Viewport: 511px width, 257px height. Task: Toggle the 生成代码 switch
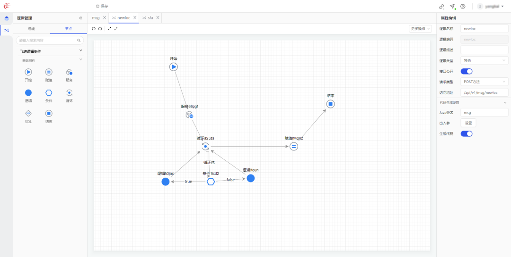[x=467, y=133]
